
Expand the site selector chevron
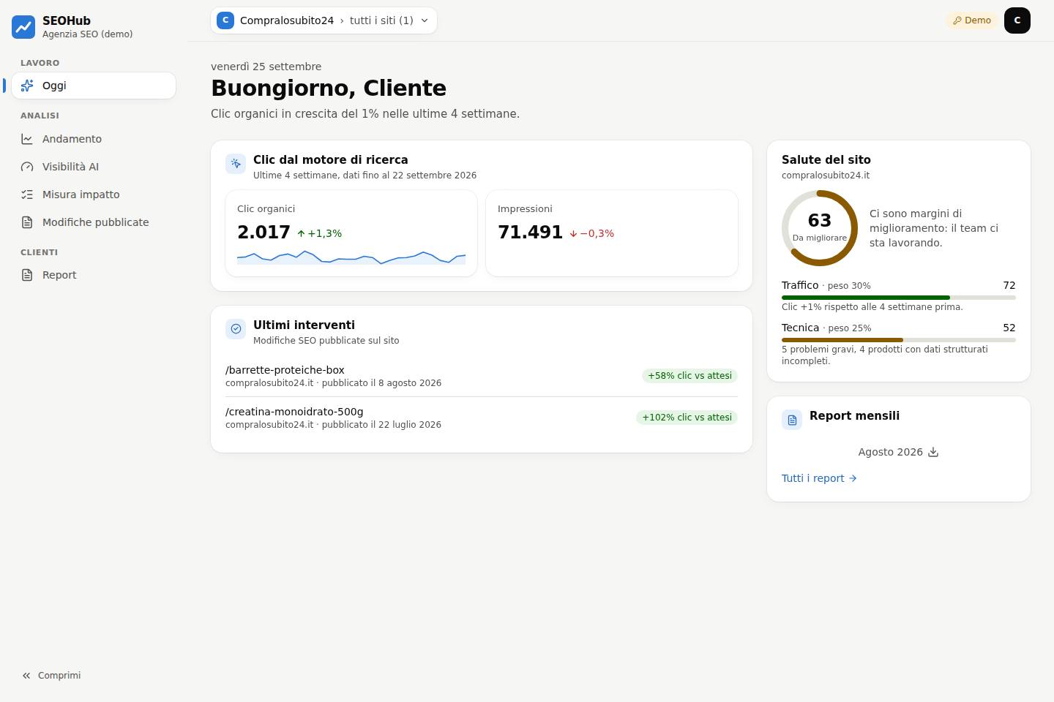[425, 20]
